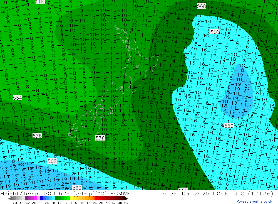Click the 54 legend scale value
278x204 pixels.
coord(126,203)
